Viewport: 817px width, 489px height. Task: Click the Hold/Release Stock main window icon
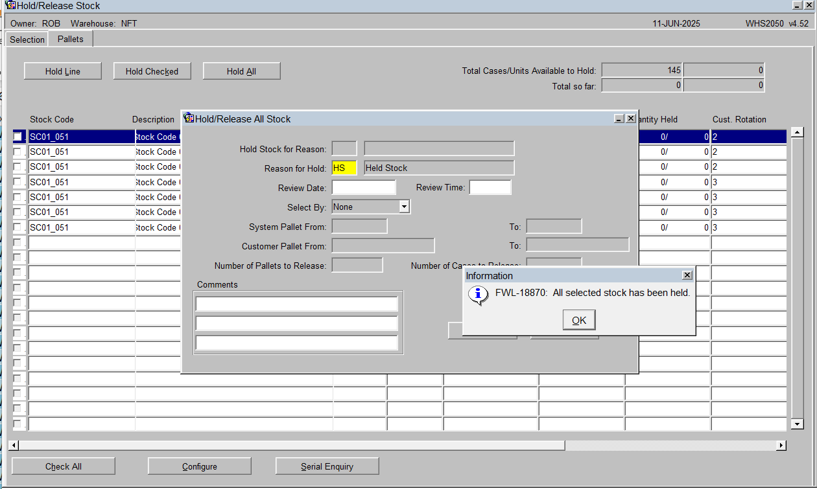coord(10,5)
